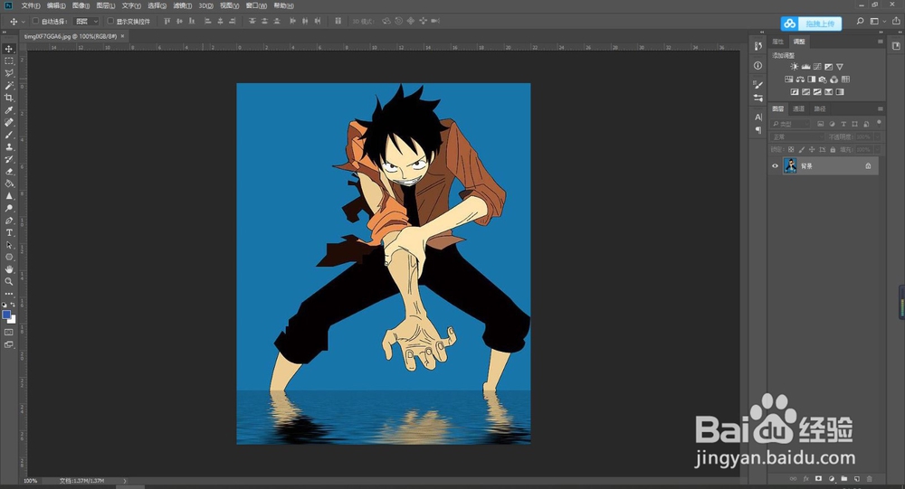This screenshot has width=905, height=489.
Task: Select the Eyedropper tool
Action: click(x=9, y=110)
